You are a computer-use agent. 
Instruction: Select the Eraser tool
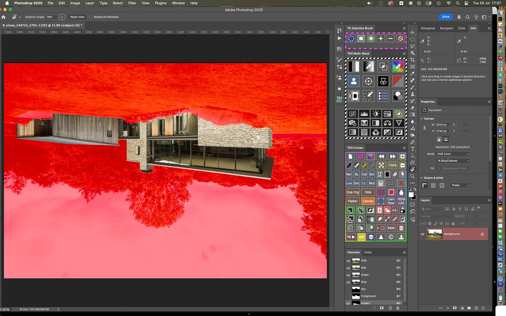413,108
